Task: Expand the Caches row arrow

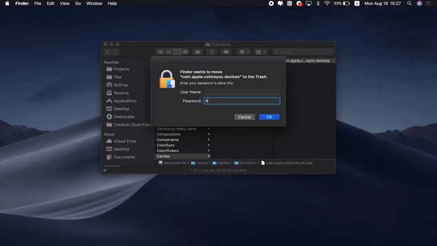Action: point(209,156)
